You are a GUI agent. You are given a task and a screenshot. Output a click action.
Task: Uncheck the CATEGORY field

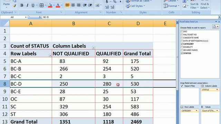click(x=182, y=44)
